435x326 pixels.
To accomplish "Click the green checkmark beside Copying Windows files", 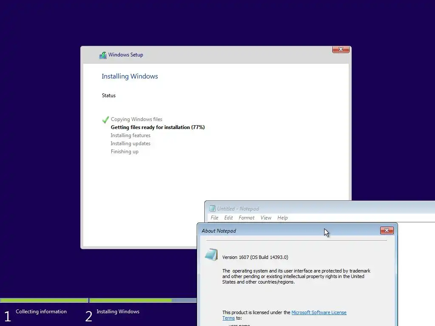I will pyautogui.click(x=105, y=119).
